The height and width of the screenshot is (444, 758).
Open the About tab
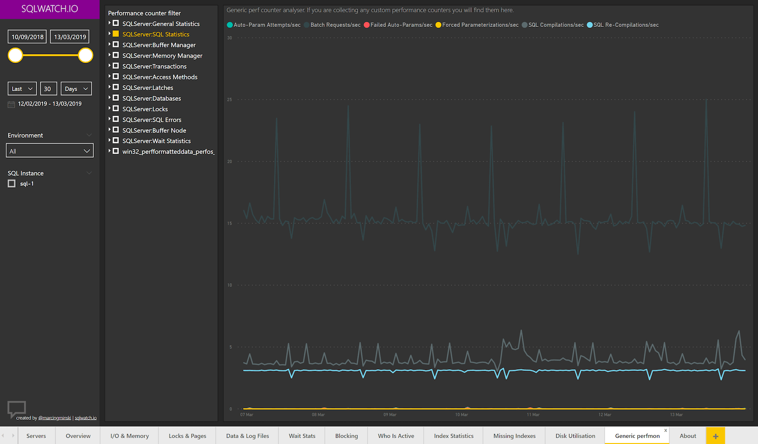[x=688, y=436]
